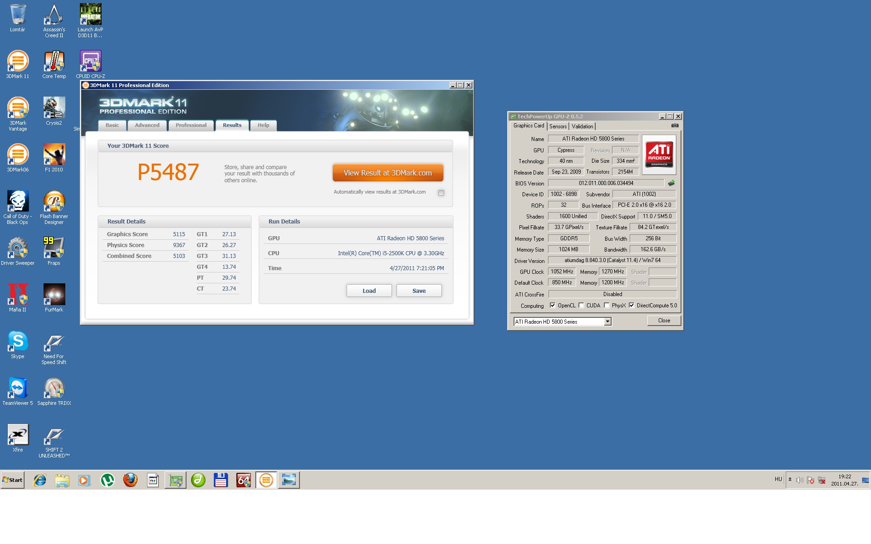Viewport: 871px width, 544px height.
Task: Click the Load button in Run Details
Action: click(x=369, y=291)
